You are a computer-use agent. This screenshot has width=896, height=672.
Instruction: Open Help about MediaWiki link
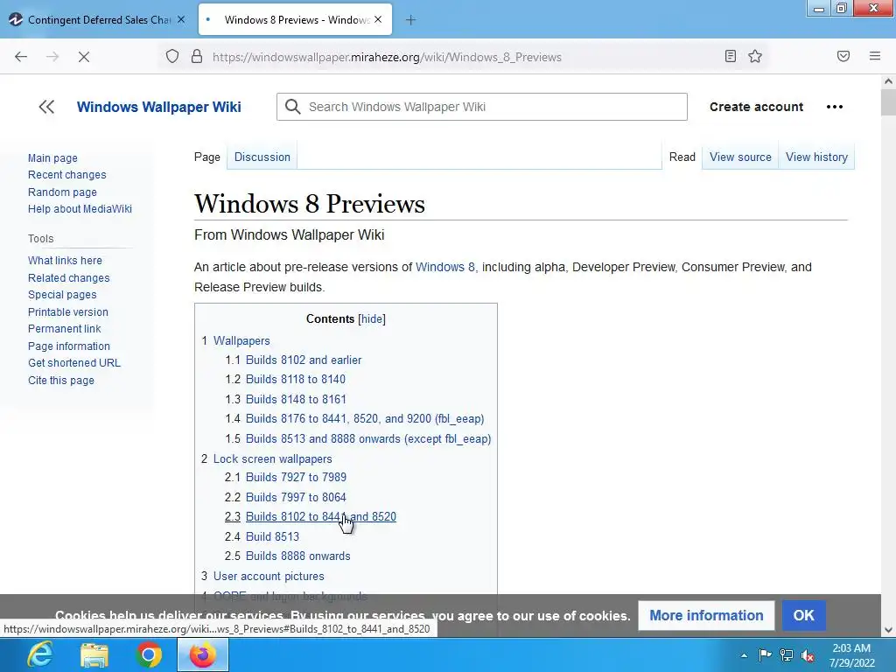(x=80, y=209)
